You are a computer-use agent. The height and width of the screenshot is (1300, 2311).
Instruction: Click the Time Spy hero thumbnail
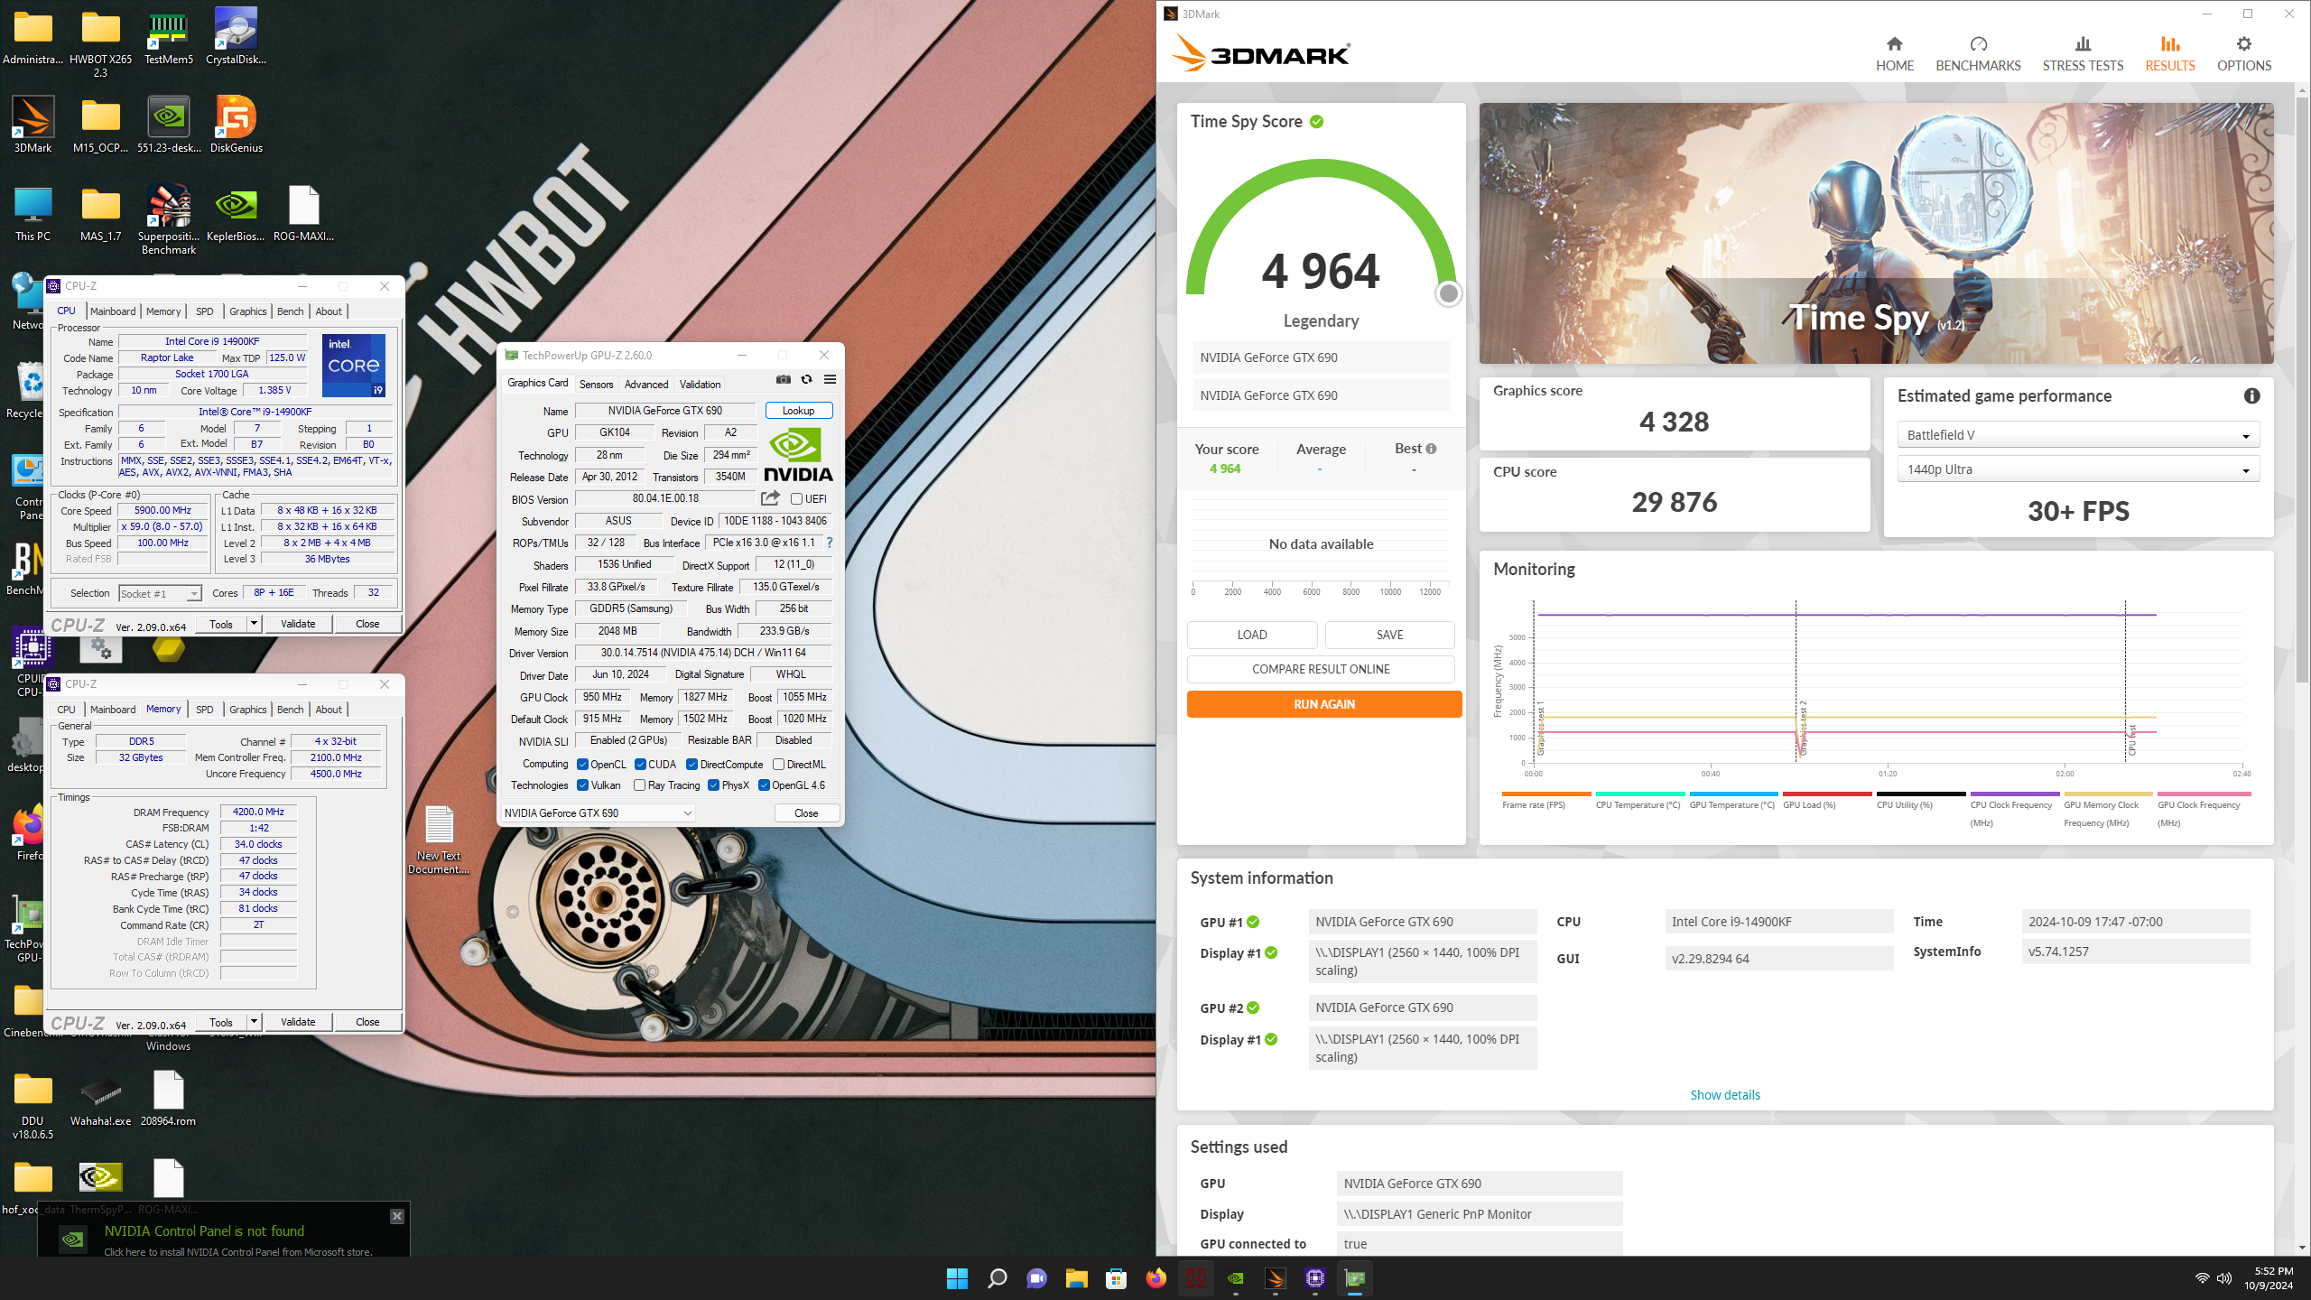[x=1876, y=233]
